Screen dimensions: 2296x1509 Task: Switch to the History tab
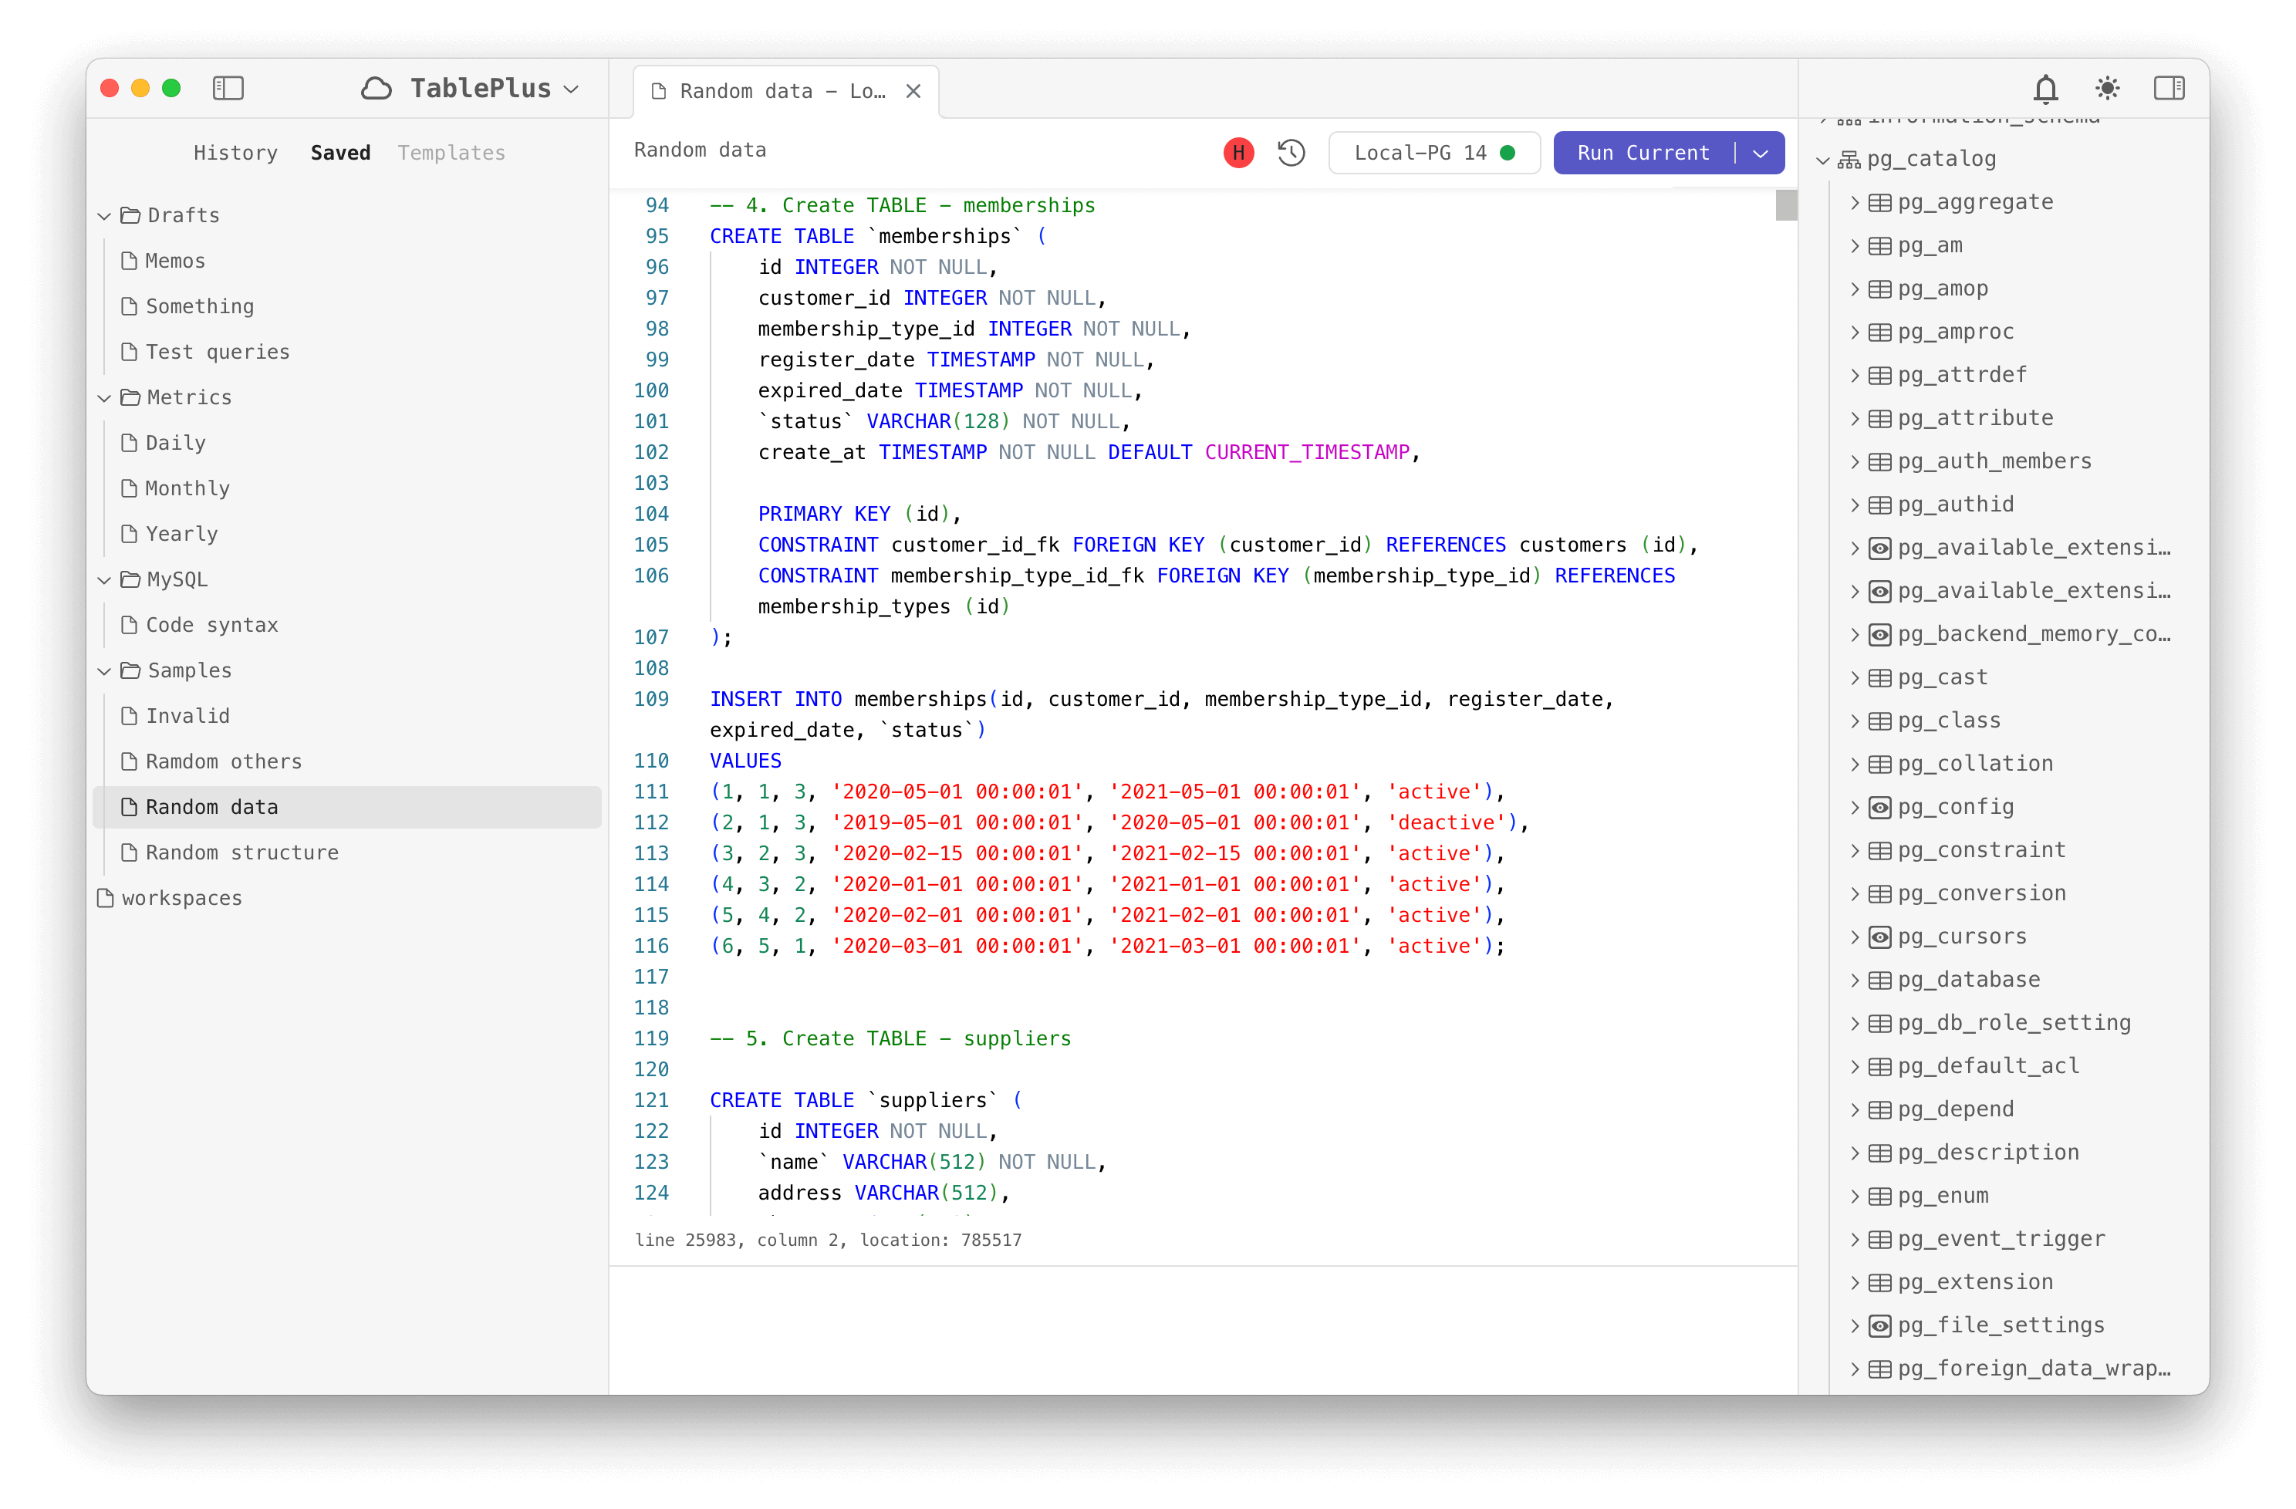tap(235, 153)
